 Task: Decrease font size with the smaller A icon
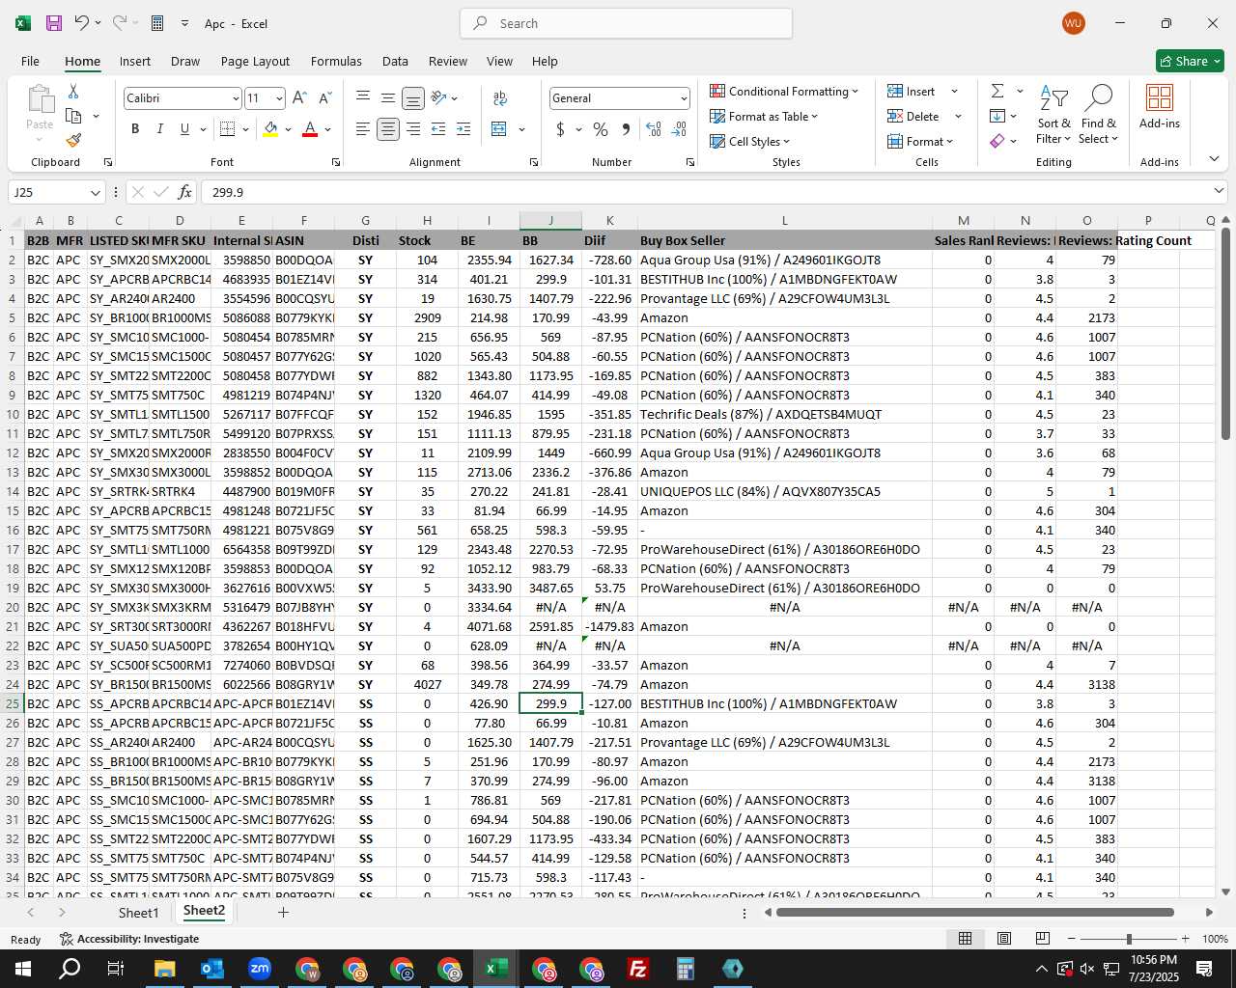[324, 98]
